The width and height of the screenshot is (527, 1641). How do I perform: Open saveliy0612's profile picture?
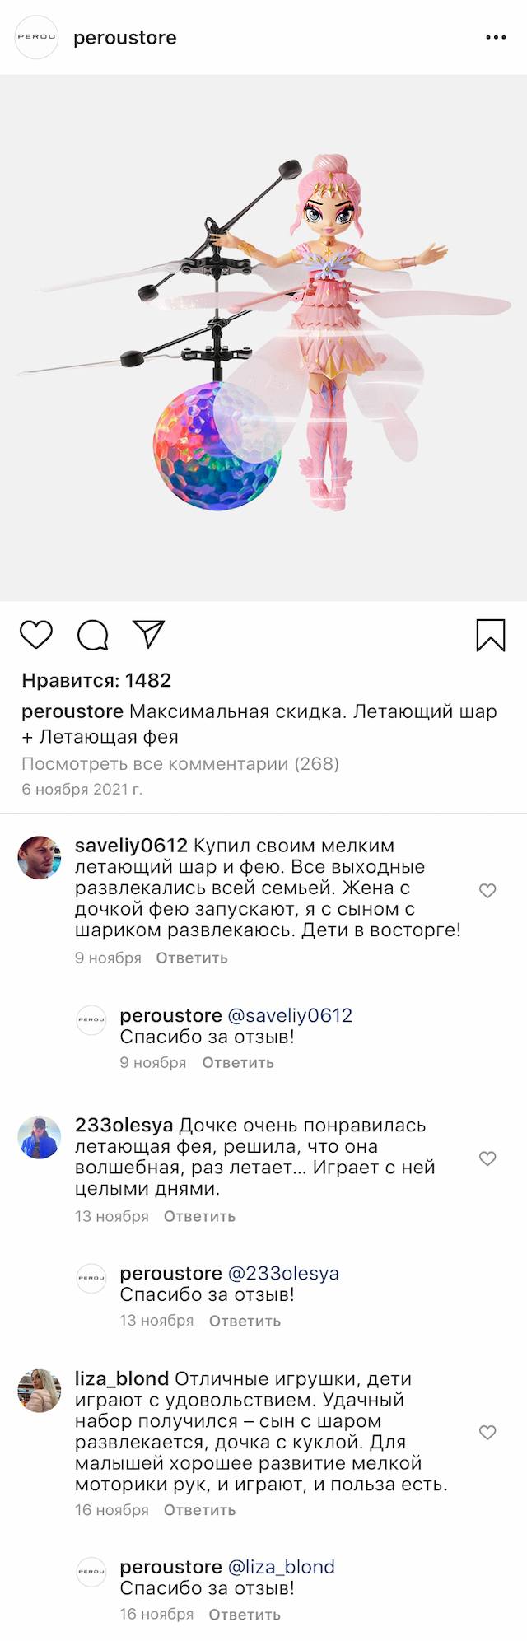tap(40, 858)
